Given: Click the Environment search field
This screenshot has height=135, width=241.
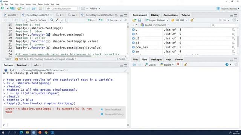Looking at the screenshot, I should [x=223, y=25].
